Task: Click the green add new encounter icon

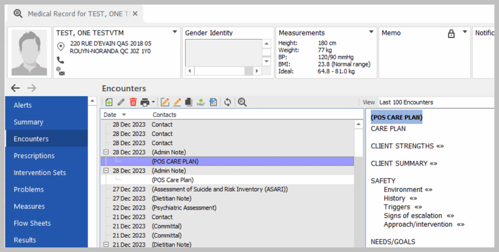Action: tap(109, 103)
